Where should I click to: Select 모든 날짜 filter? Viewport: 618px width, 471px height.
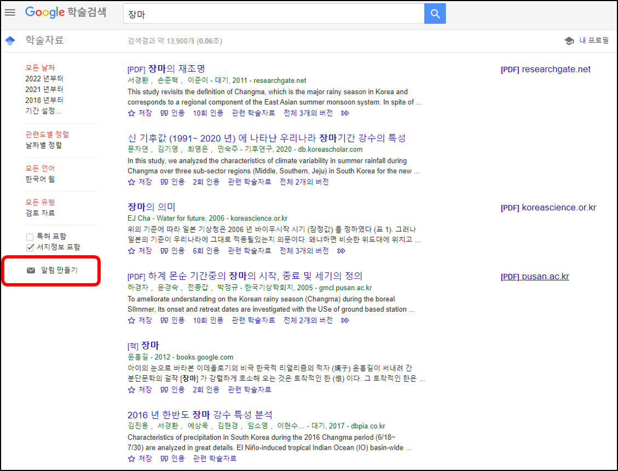[x=40, y=68]
